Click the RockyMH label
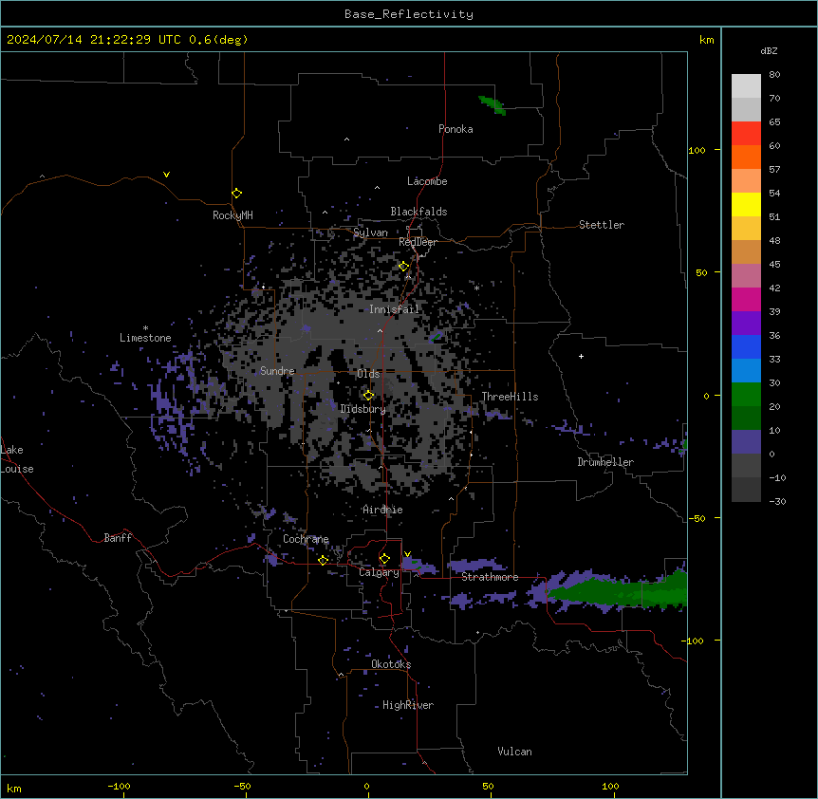The image size is (818, 799). click(232, 215)
